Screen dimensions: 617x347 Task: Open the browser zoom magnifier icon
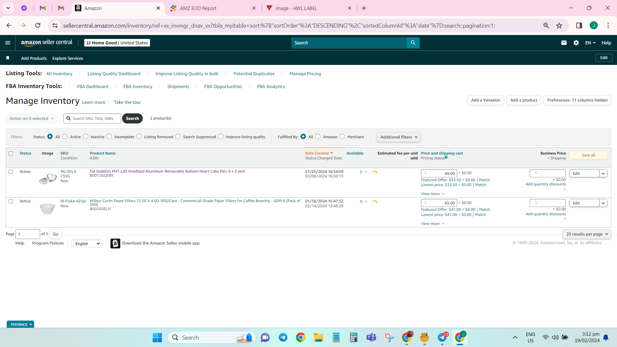point(546,25)
